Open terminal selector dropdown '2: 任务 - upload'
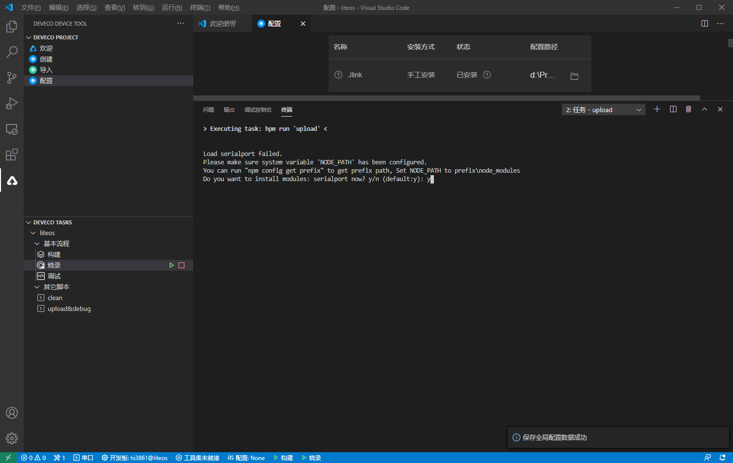 tap(604, 110)
